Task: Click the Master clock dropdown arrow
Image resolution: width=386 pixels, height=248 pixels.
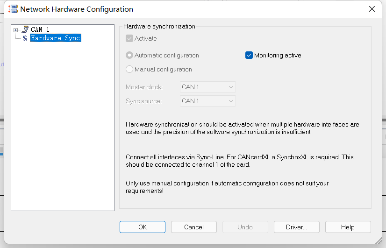Action: coord(231,87)
